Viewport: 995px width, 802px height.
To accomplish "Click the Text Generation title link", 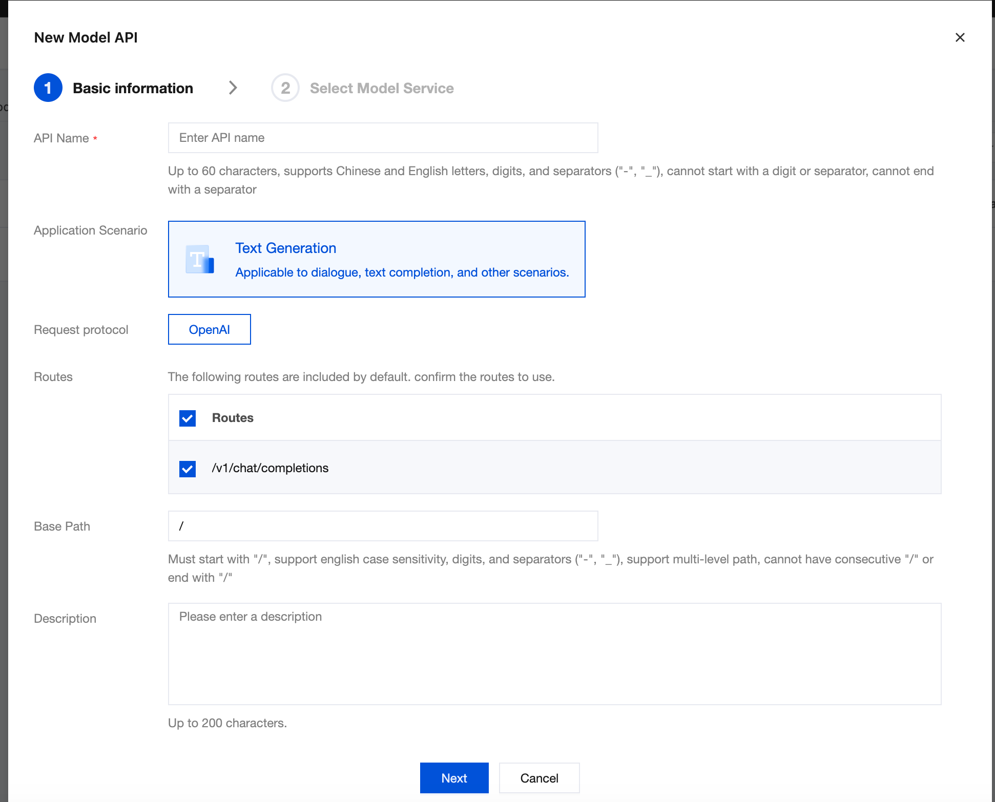I will (x=285, y=248).
